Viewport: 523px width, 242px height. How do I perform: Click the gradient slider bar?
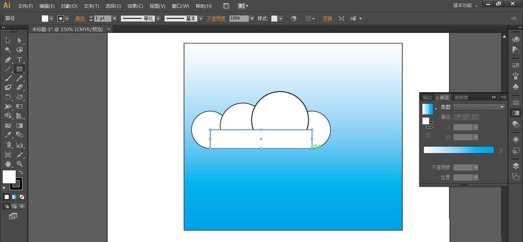(459, 150)
